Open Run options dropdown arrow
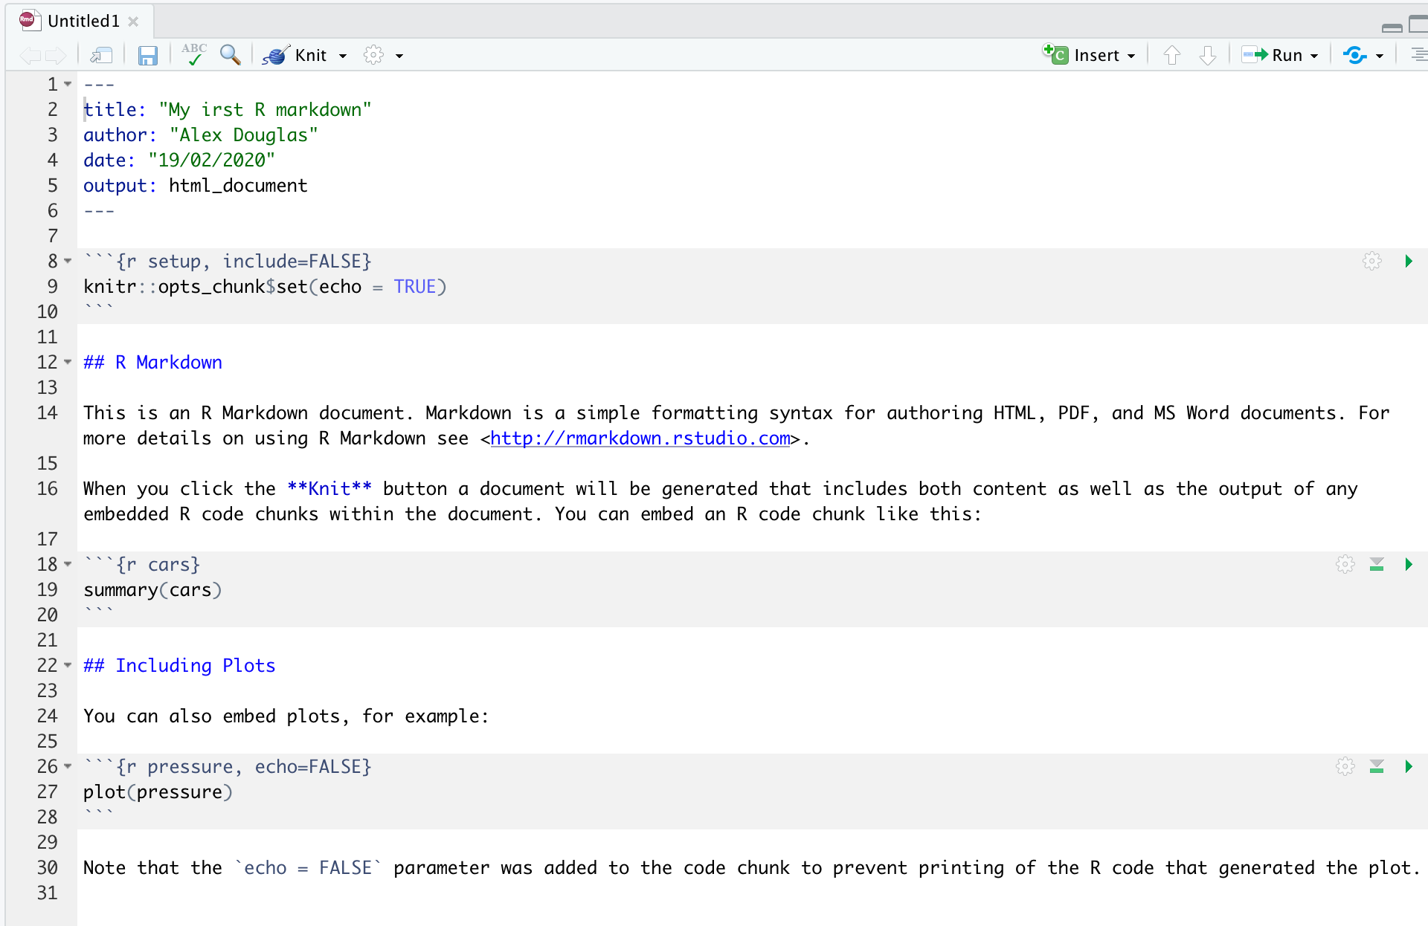The width and height of the screenshot is (1428, 926). point(1314,56)
